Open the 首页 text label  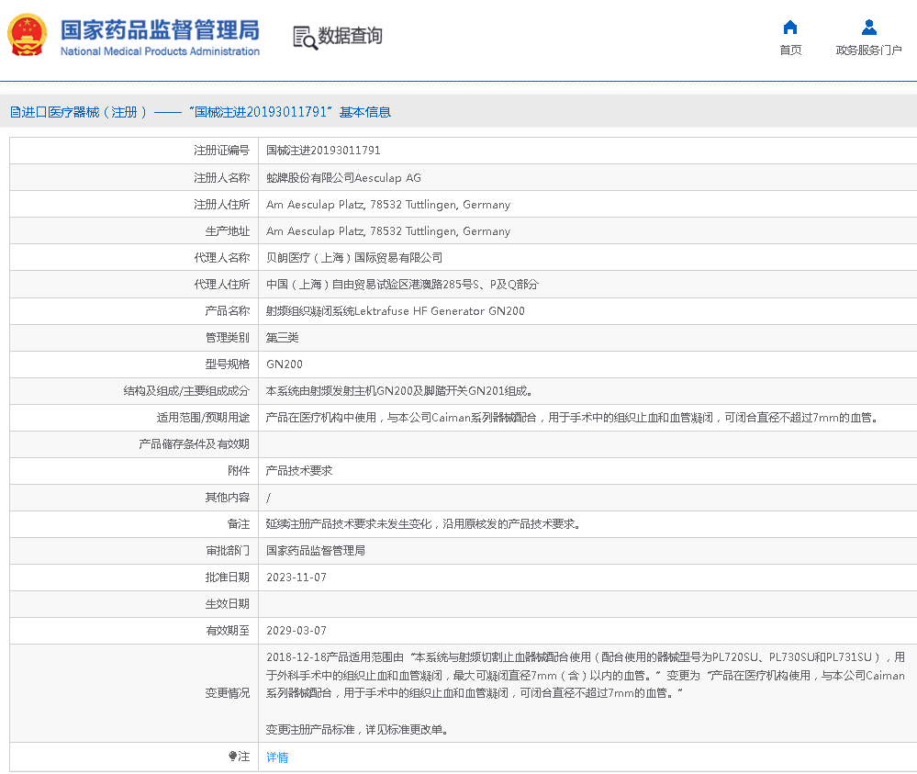pyautogui.click(x=789, y=50)
